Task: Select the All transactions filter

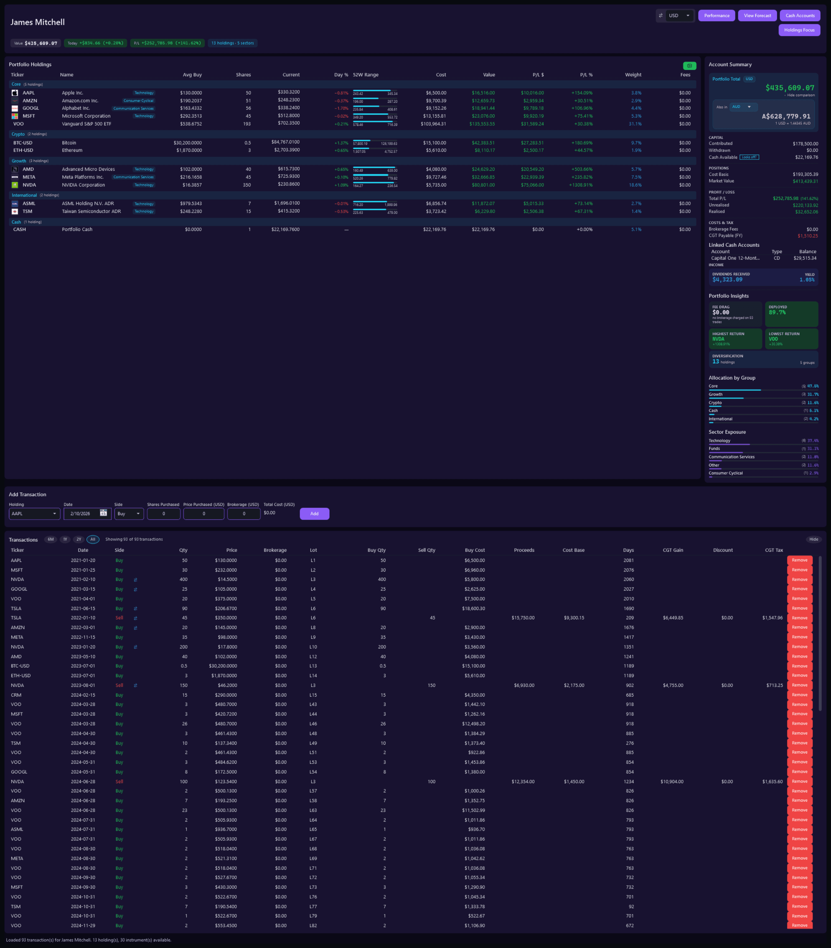Action: [93, 539]
